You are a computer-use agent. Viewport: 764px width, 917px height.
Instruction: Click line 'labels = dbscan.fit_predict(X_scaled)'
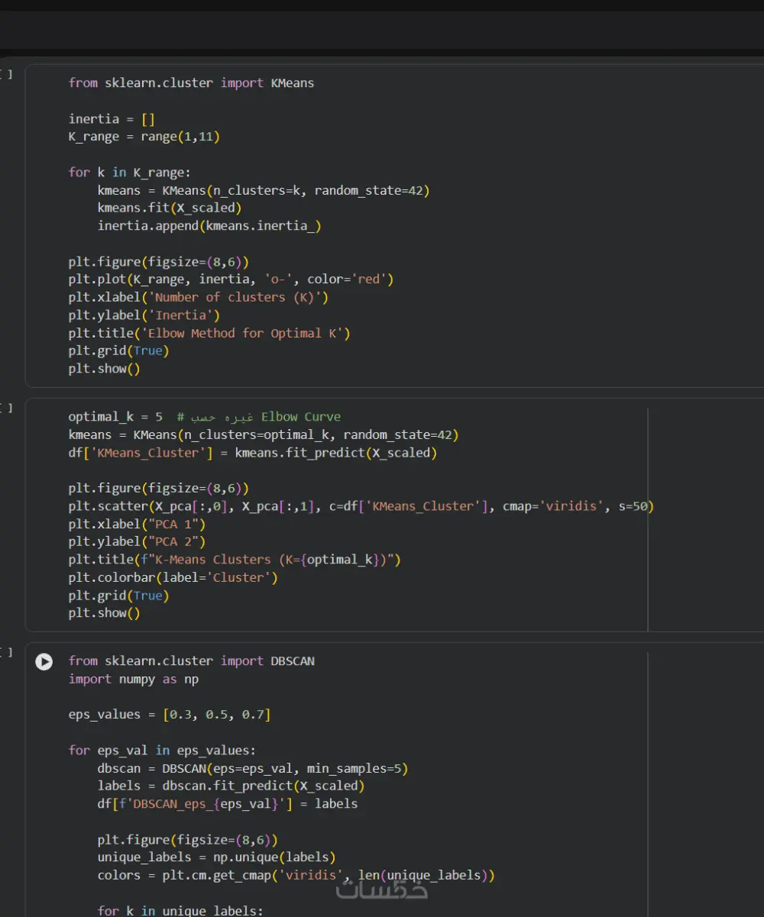point(231,786)
